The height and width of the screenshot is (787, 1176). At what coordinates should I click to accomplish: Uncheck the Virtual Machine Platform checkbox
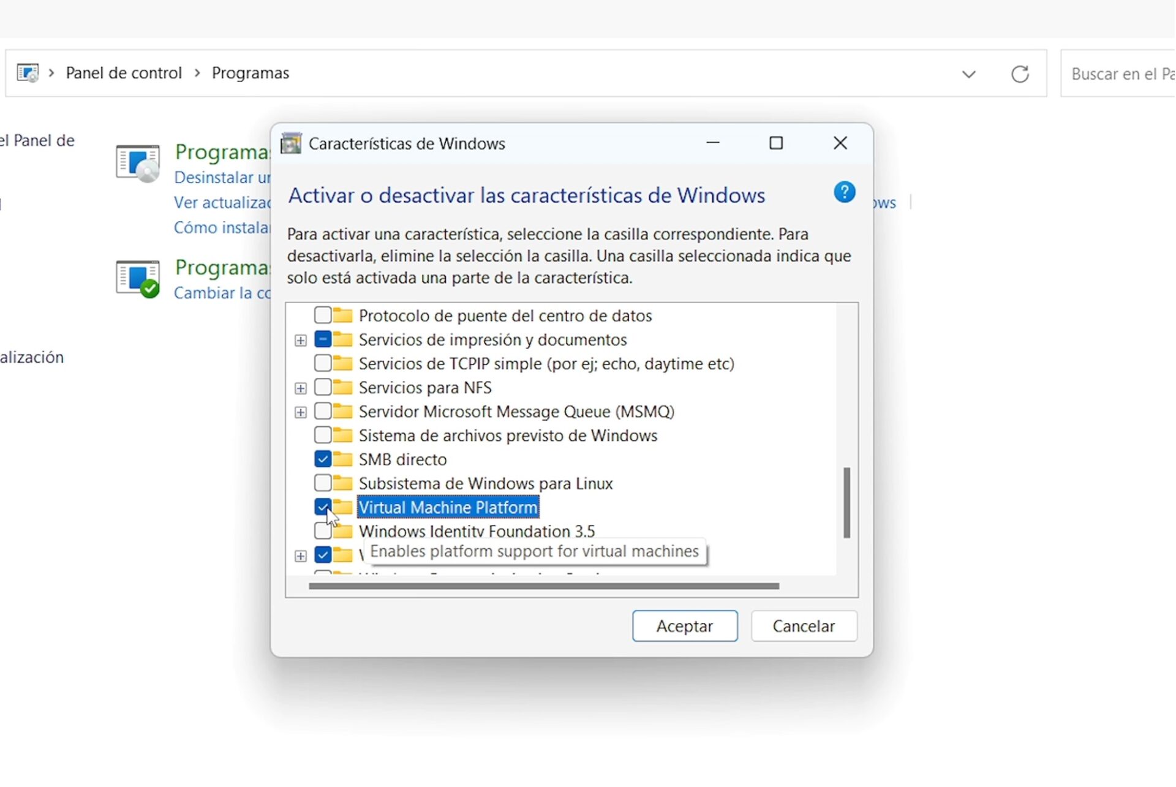pos(323,507)
